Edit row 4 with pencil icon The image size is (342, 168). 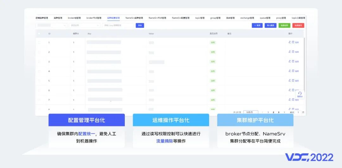[x=290, y=71]
